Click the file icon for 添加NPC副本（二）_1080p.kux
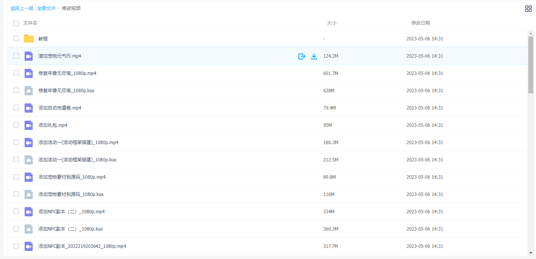Viewport: 536px width, 259px height. (x=29, y=229)
